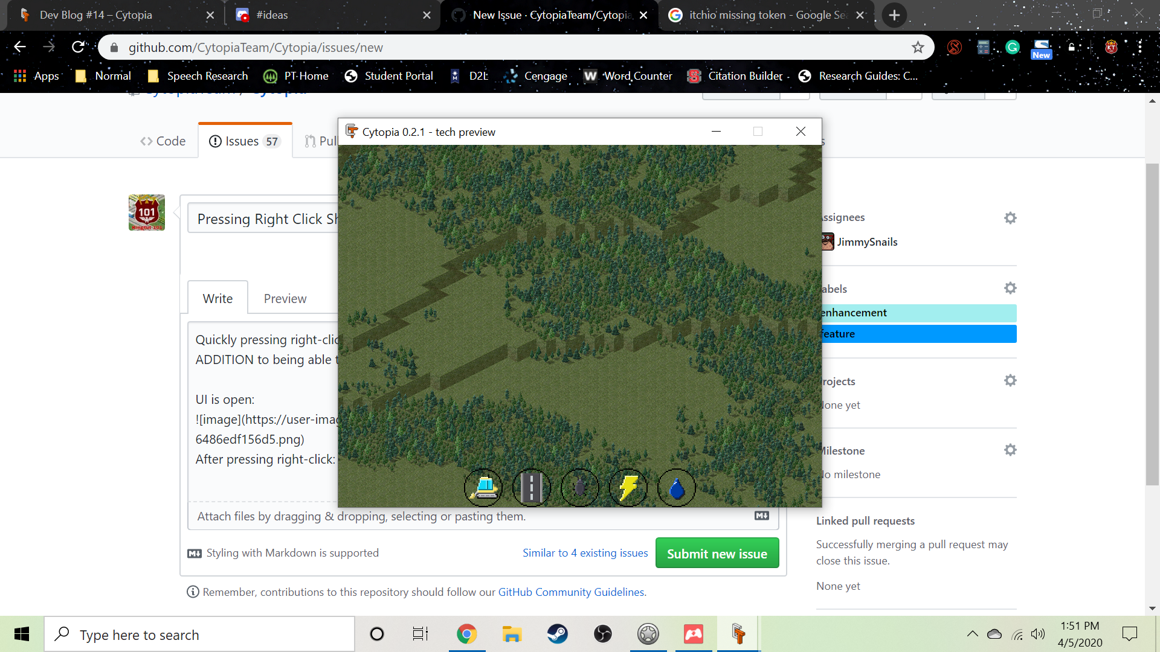Click the Markdown icon in the attachment bar
This screenshot has width=1160, height=652.
[x=761, y=516]
